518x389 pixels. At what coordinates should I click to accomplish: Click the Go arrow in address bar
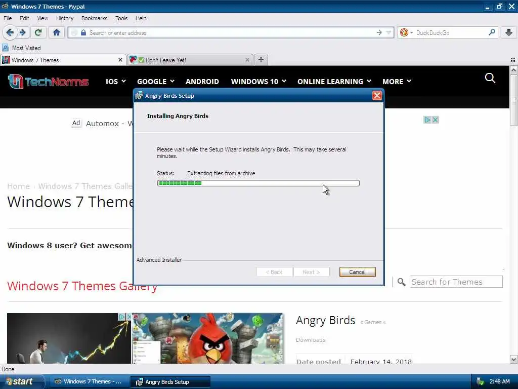tap(379, 32)
